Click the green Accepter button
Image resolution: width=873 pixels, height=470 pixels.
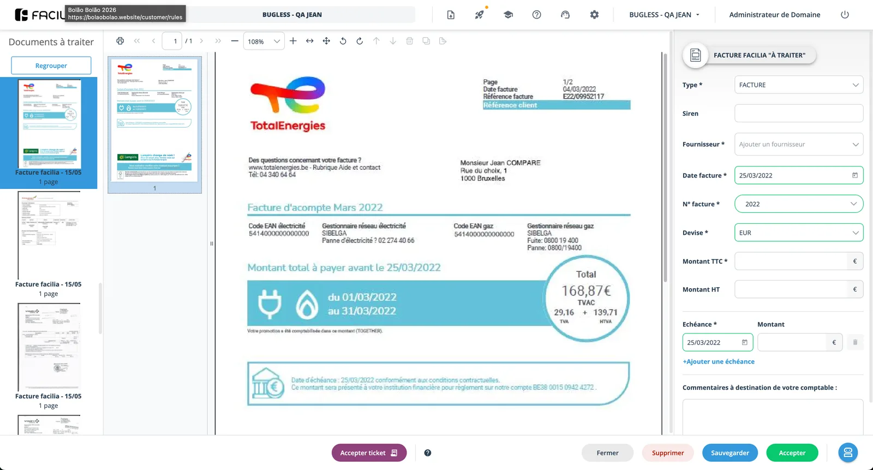tap(792, 453)
